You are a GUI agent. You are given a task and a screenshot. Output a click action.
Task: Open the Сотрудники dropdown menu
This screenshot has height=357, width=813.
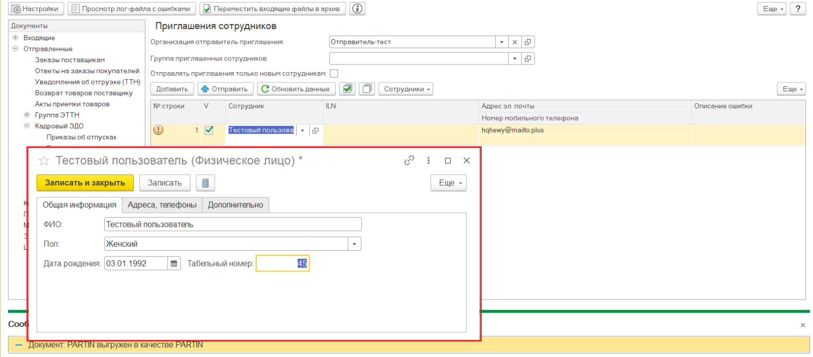coord(405,89)
